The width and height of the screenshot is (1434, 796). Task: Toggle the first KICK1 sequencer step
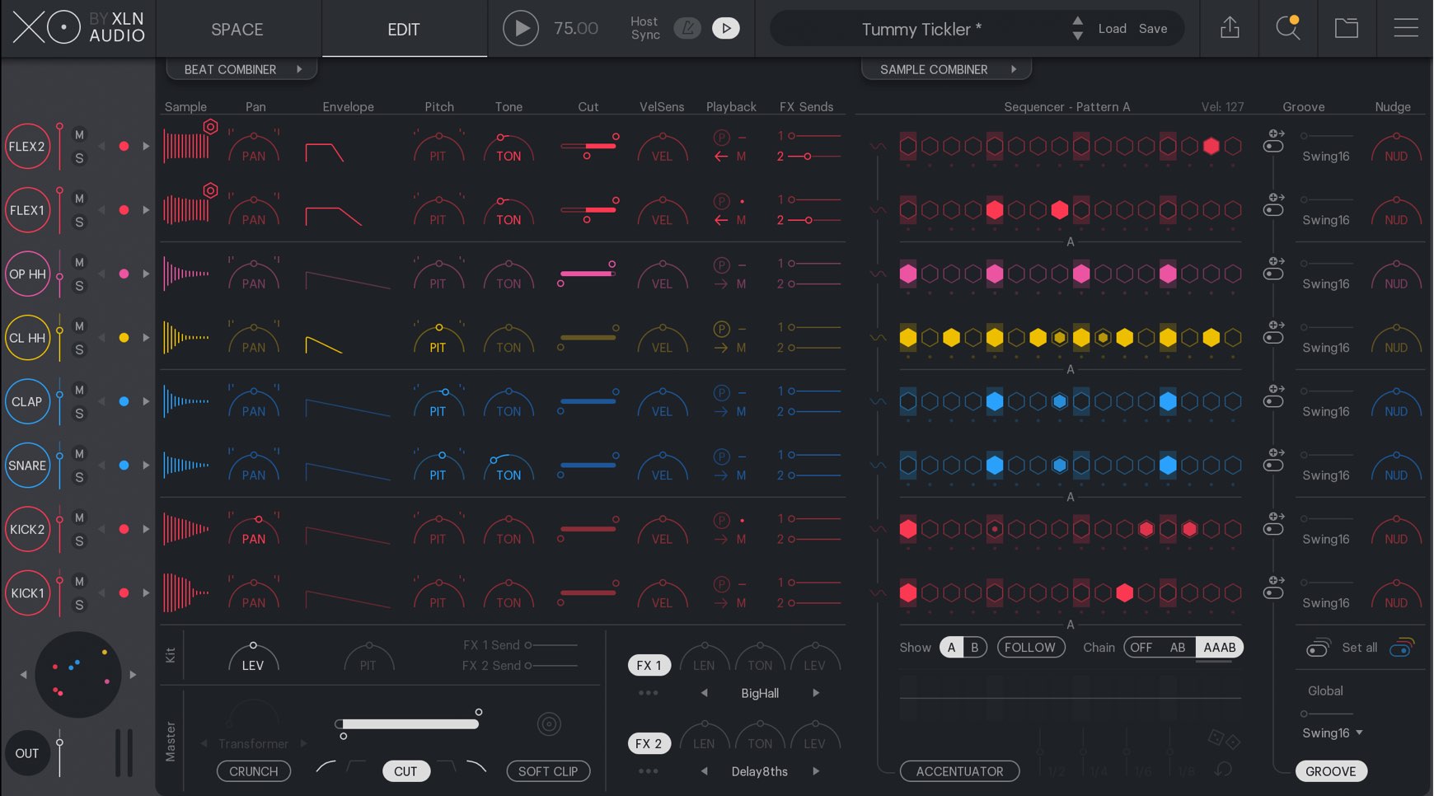click(908, 592)
